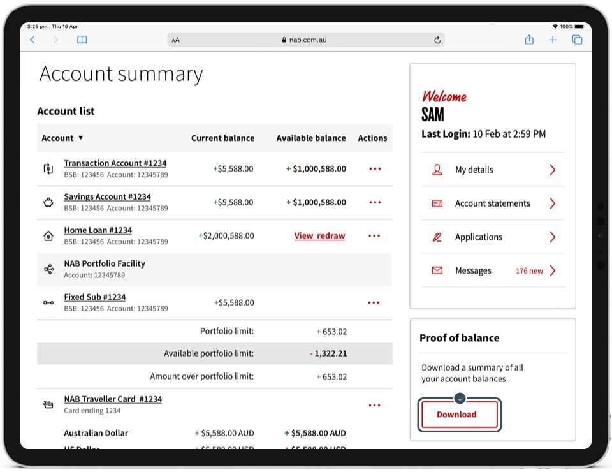
Task: Open Applications menu item
Action: pos(493,237)
